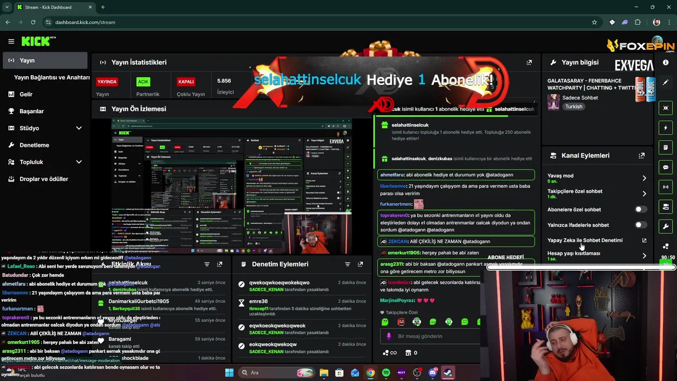The image size is (677, 381).
Task: Toggle Yalnızca ifadelerle sohbet switch
Action: pyautogui.click(x=641, y=225)
